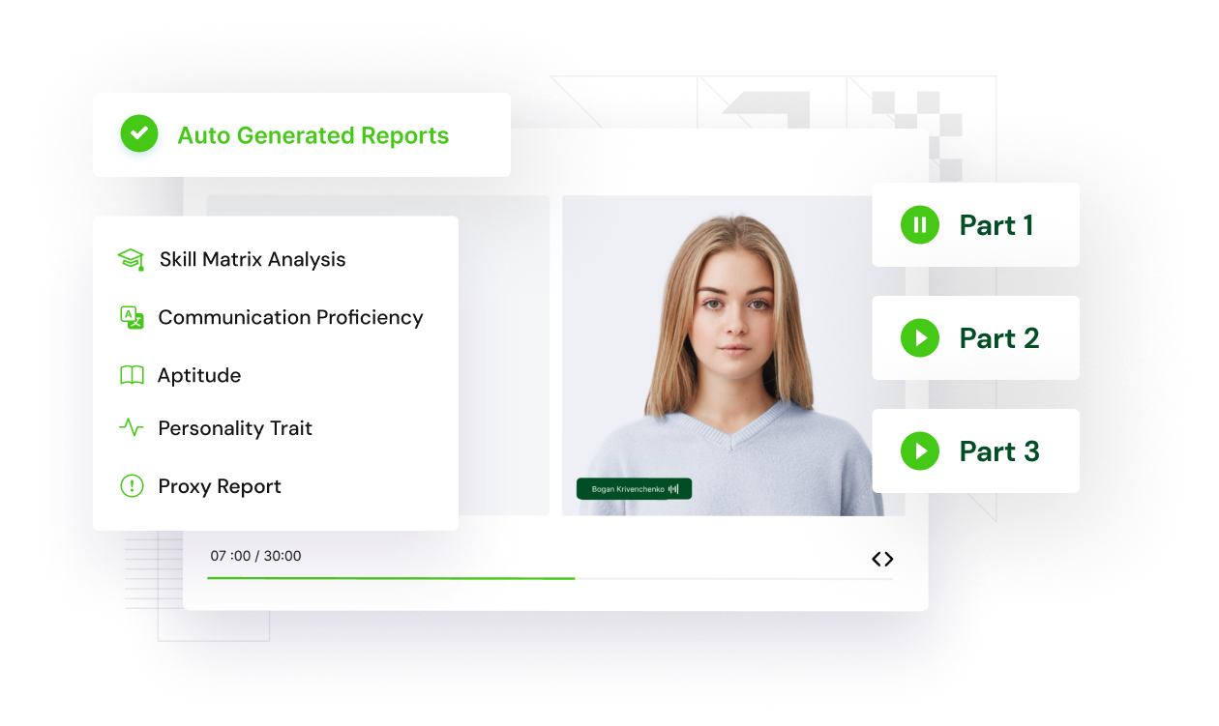Select Communication Proficiency from the report list
This screenshot has width=1219, height=726.
point(290,317)
